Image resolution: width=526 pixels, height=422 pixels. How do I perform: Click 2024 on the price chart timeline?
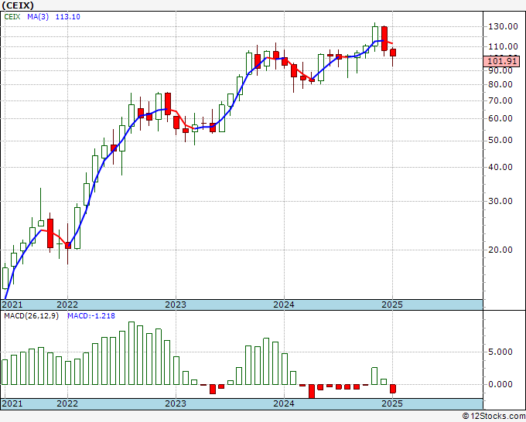284,305
